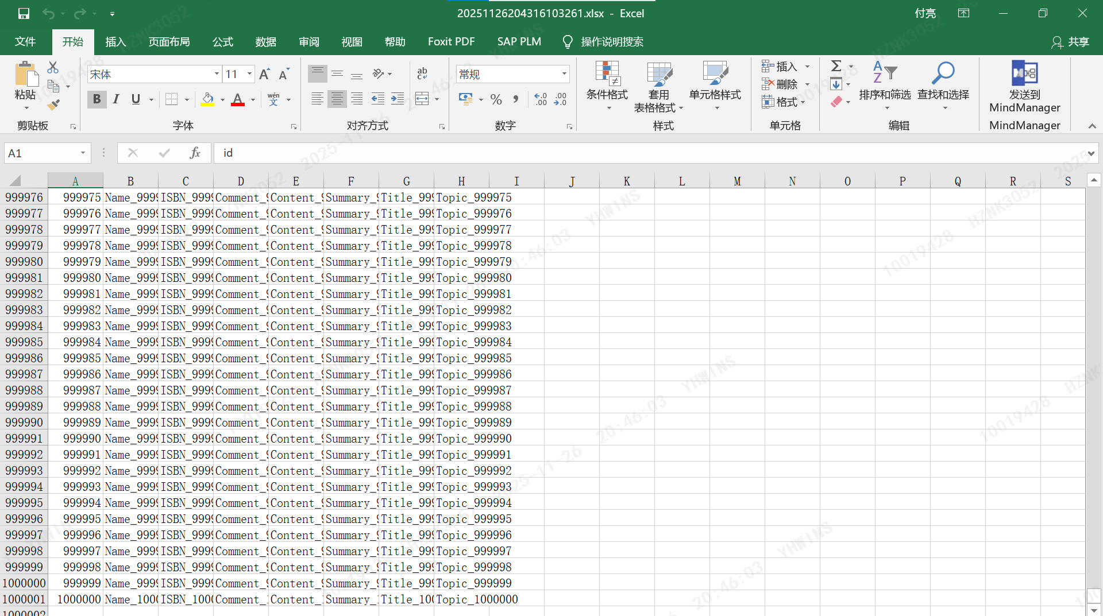Image resolution: width=1103 pixels, height=616 pixels.
Task: Click the 共享 share button
Action: [1070, 42]
